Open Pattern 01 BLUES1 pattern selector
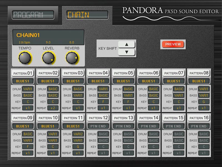The image size is (222, 167). 23,81
